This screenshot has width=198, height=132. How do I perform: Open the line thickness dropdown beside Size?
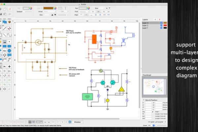(63, 15)
